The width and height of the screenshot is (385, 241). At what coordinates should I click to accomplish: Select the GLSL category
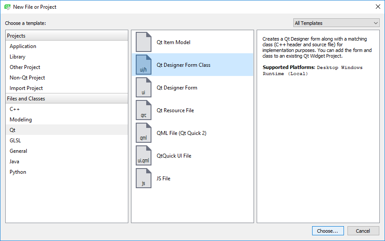(x=15, y=141)
